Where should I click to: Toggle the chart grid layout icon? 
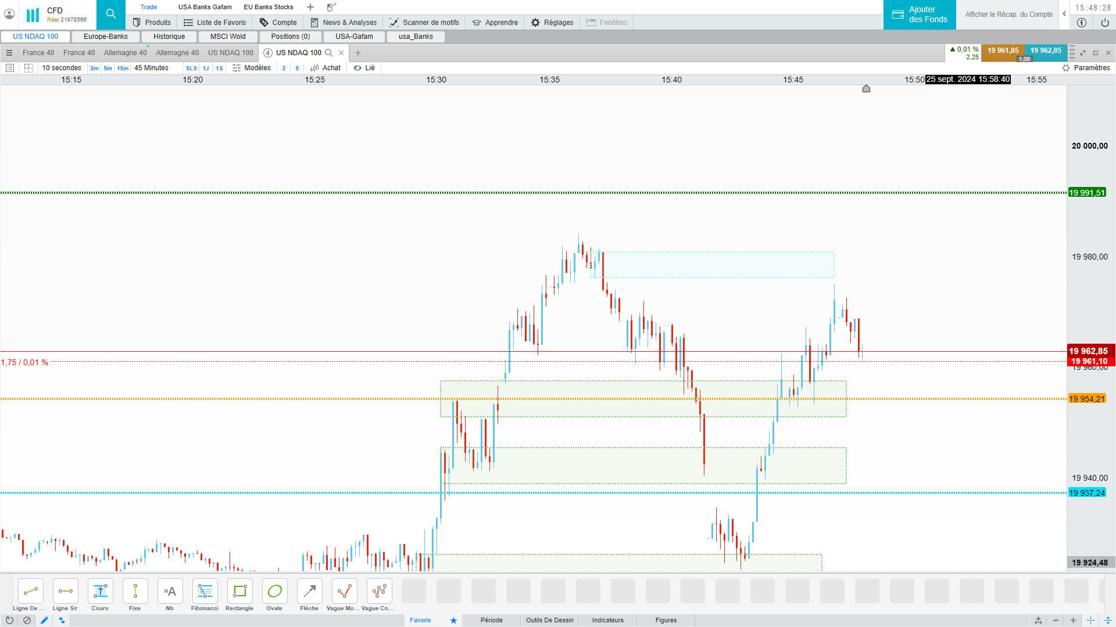click(28, 68)
